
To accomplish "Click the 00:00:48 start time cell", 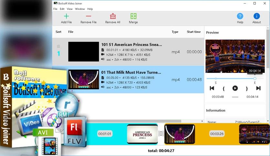I will pyautogui.click(x=194, y=80).
